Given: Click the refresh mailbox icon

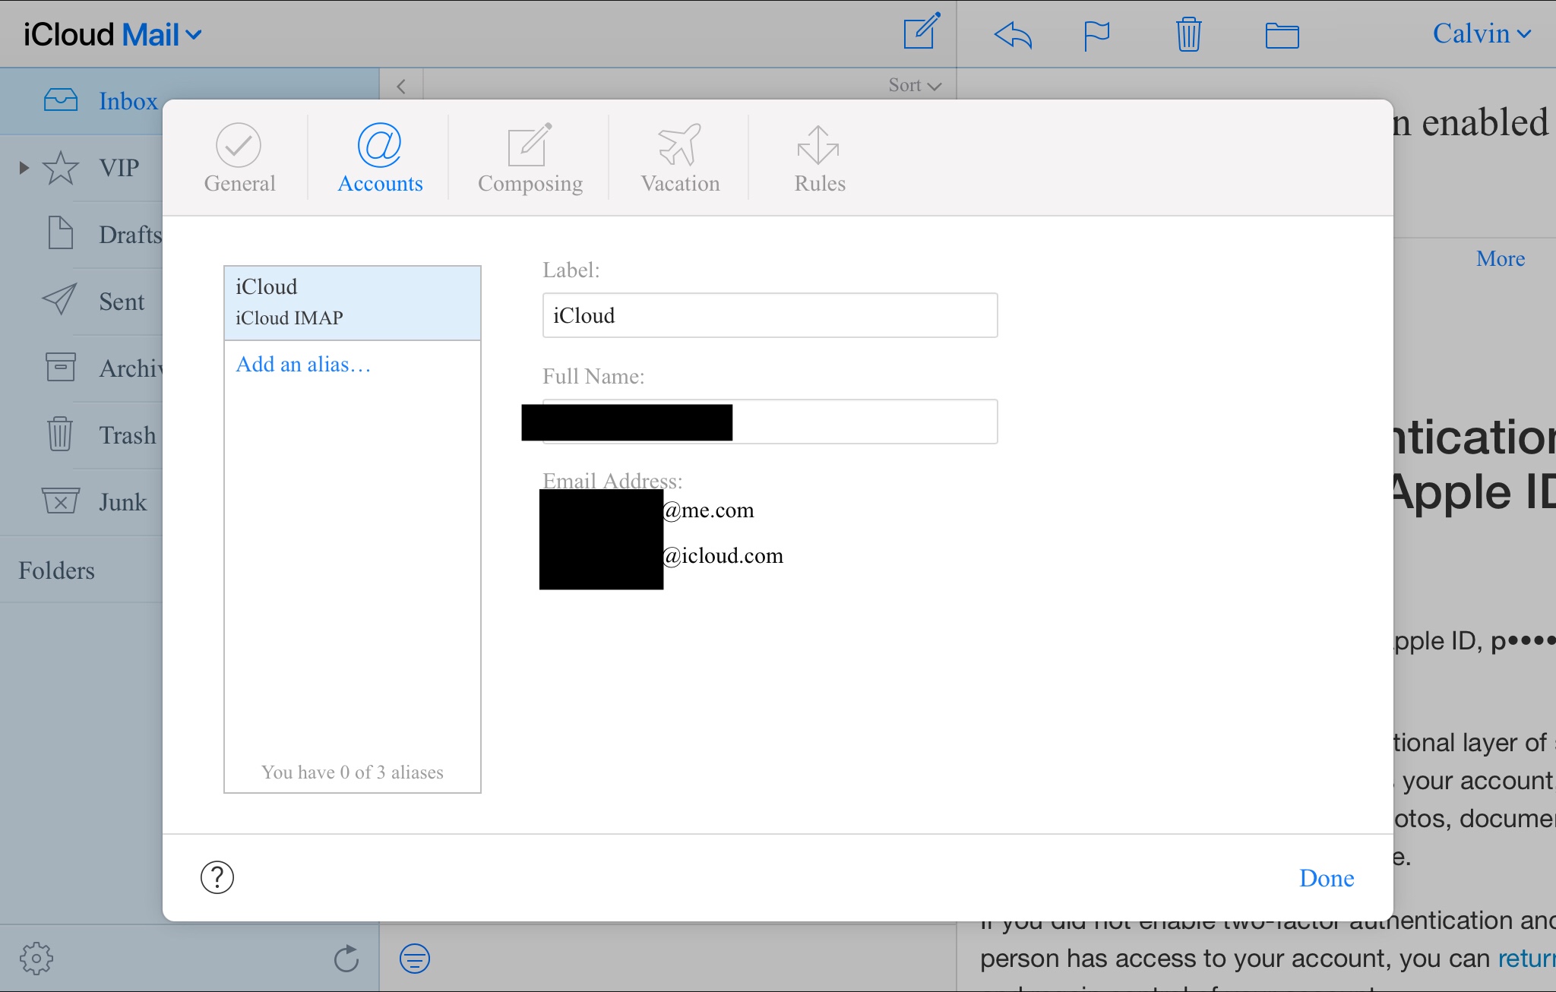Looking at the screenshot, I should point(346,959).
